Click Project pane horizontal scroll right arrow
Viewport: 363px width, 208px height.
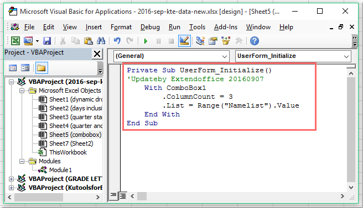point(98,197)
